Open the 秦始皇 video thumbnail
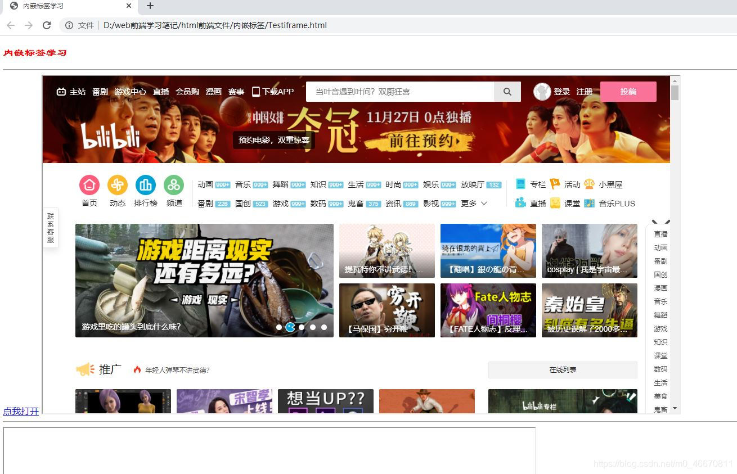This screenshot has width=737, height=474. (590, 310)
